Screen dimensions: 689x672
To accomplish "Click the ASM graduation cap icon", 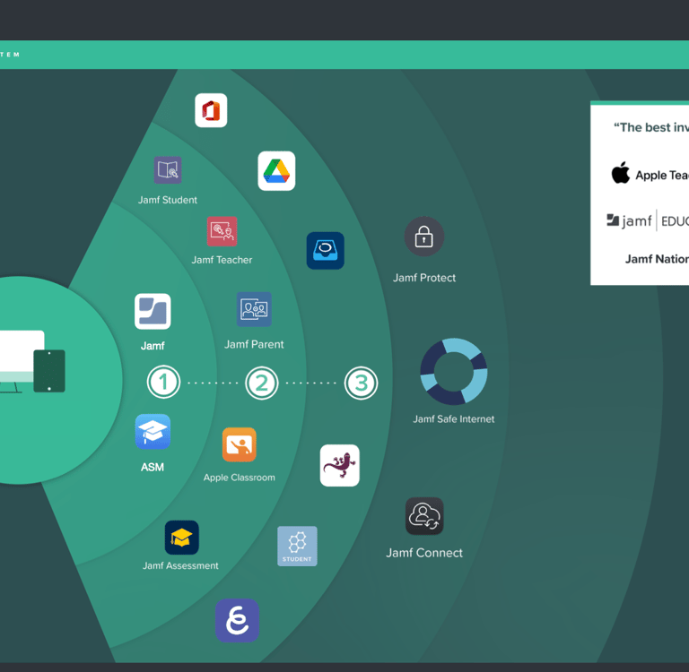I will [153, 432].
